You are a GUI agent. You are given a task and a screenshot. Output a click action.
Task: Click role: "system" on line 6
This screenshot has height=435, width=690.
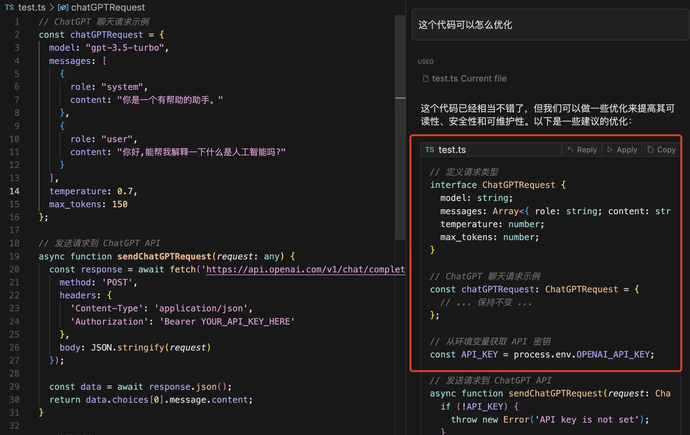[107, 87]
